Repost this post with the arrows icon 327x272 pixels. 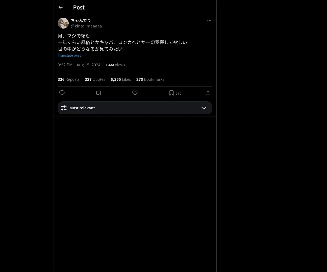point(98,93)
